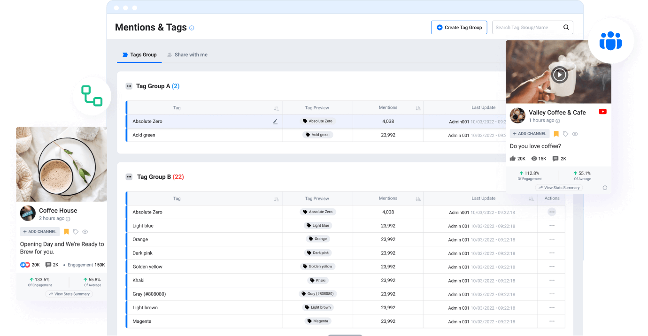
Task: Open the info tooltip next to Mentions & Tags
Action: (x=192, y=28)
